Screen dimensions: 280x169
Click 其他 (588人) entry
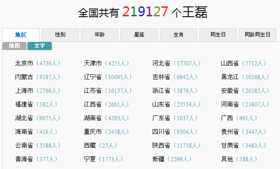coord(239,159)
